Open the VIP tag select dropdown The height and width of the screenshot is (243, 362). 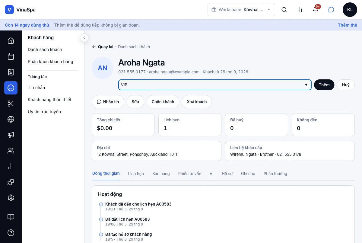coord(215,85)
